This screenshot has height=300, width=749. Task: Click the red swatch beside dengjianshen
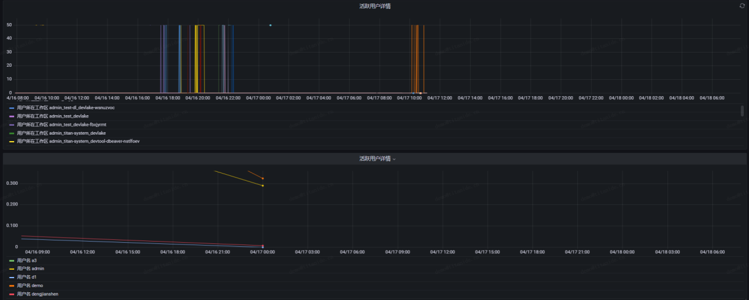[12, 294]
